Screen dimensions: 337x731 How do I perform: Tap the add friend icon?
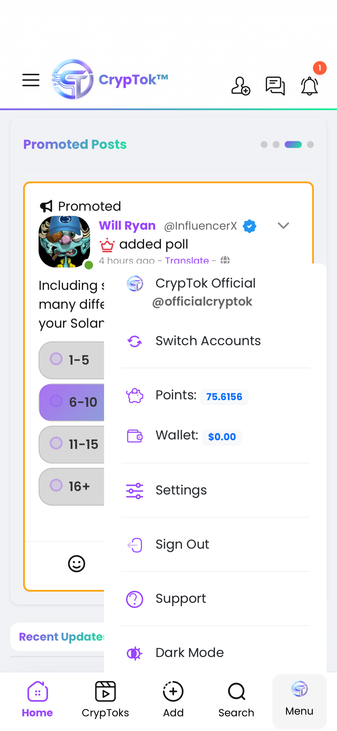(240, 86)
